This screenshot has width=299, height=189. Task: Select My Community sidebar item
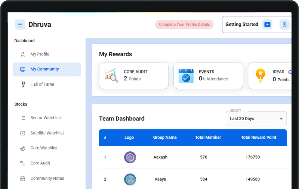coord(44,69)
